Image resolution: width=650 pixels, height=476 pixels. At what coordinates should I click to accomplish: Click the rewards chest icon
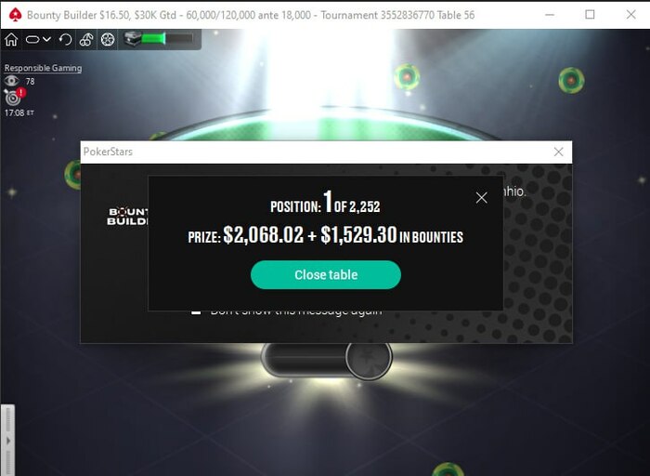click(132, 39)
